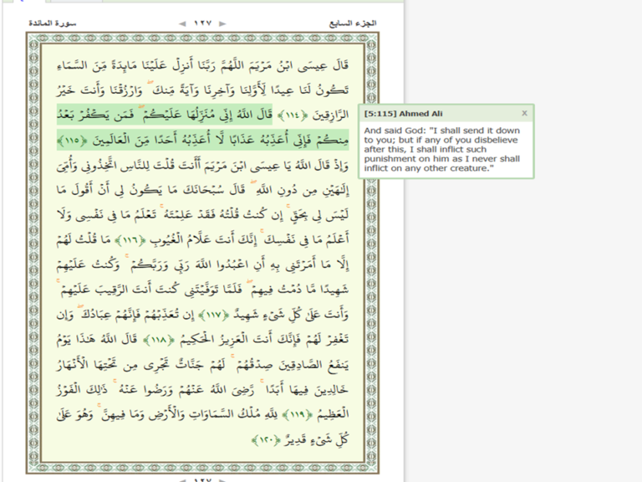The width and height of the screenshot is (642, 482).
Task: Select verse end marker ١١٨
Action: click(159, 341)
